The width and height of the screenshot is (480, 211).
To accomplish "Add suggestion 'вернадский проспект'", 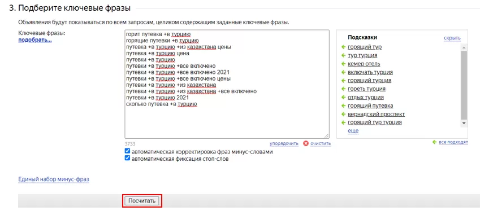I will (x=376, y=114).
